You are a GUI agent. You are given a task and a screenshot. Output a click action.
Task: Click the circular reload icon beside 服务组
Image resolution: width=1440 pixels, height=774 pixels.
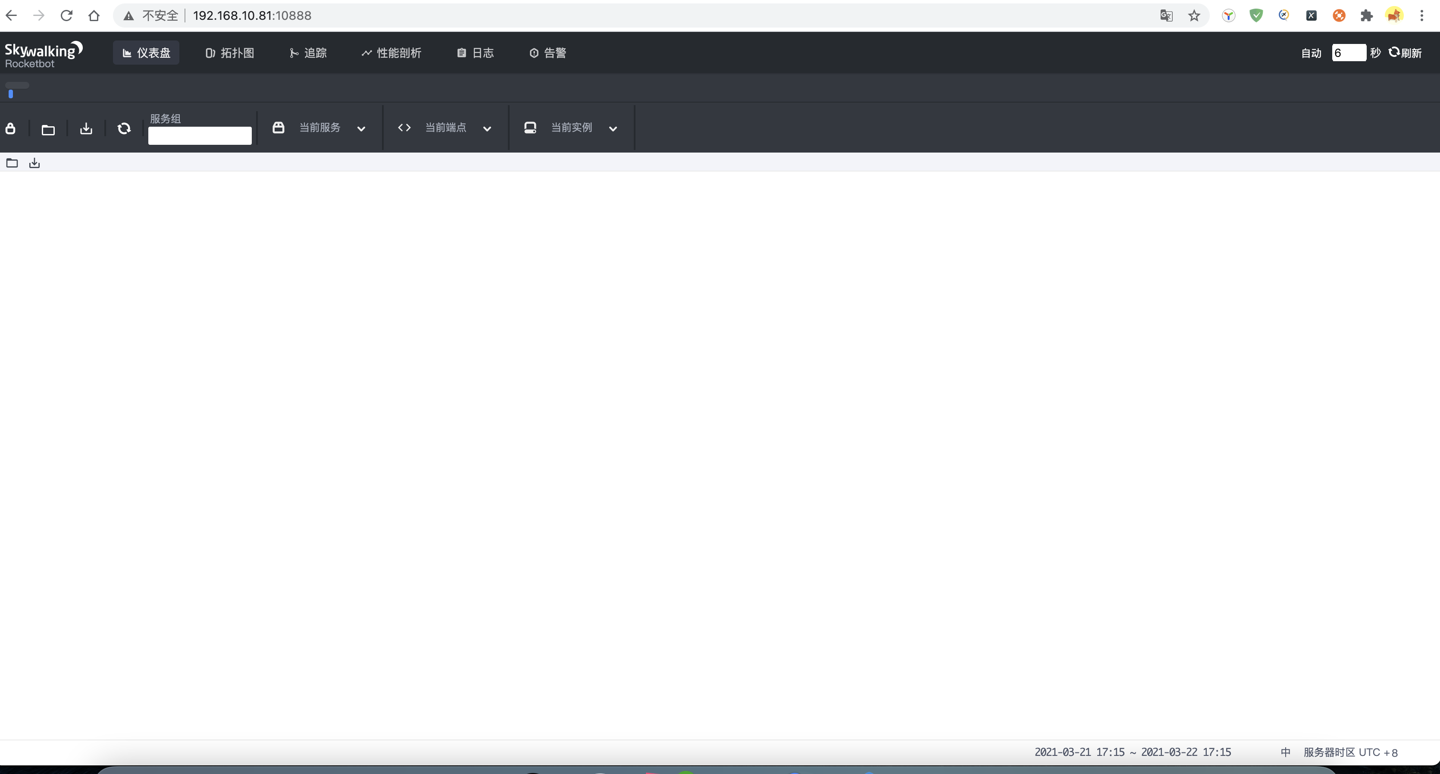coord(124,128)
